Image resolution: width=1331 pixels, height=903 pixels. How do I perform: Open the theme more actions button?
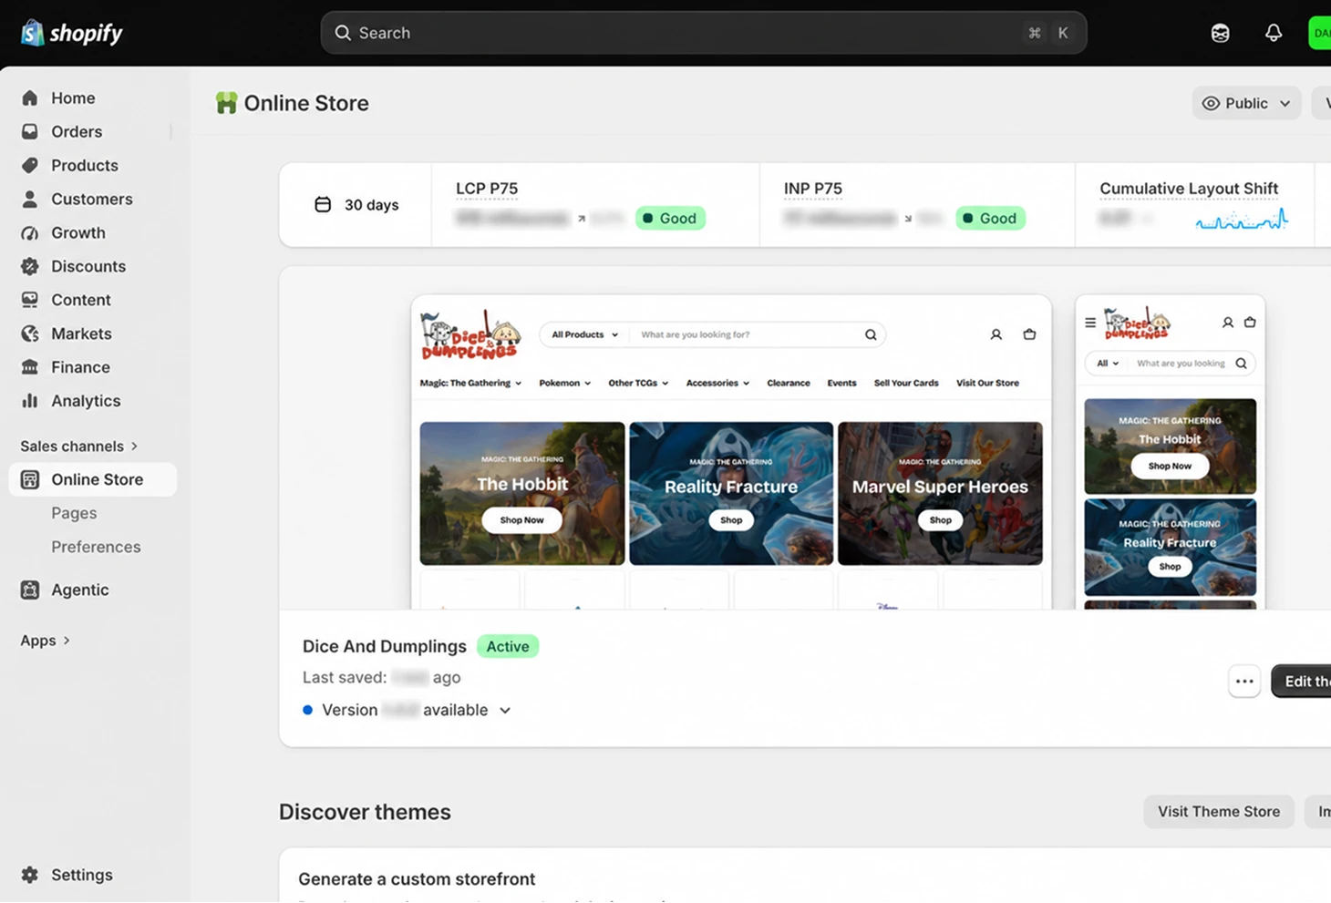pos(1244,681)
